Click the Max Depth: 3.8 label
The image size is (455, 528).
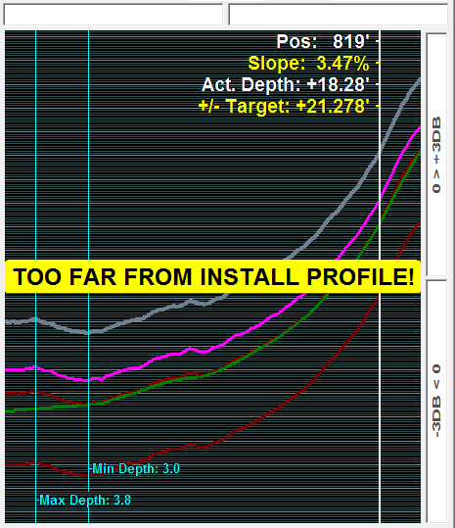(85, 500)
